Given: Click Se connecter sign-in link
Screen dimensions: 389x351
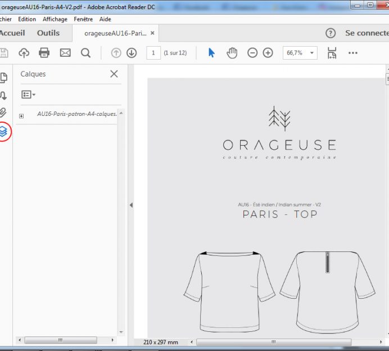Looking at the screenshot, I should click(367, 33).
